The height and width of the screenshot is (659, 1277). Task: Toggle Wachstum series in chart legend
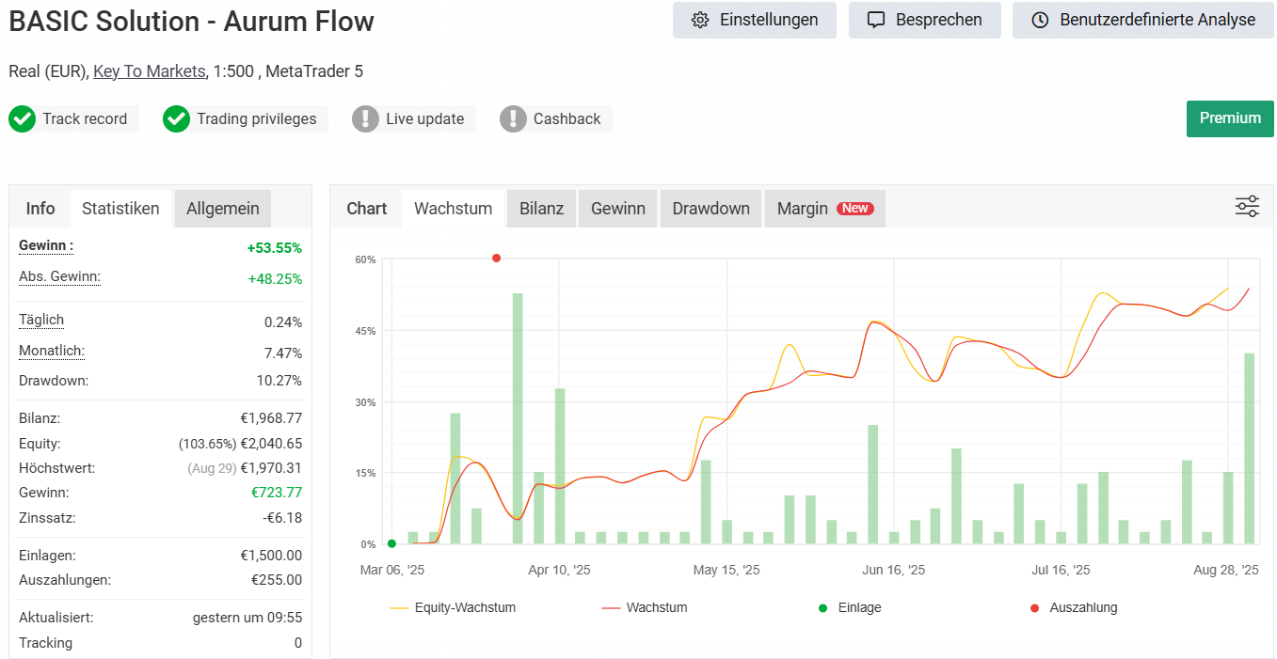coord(645,608)
